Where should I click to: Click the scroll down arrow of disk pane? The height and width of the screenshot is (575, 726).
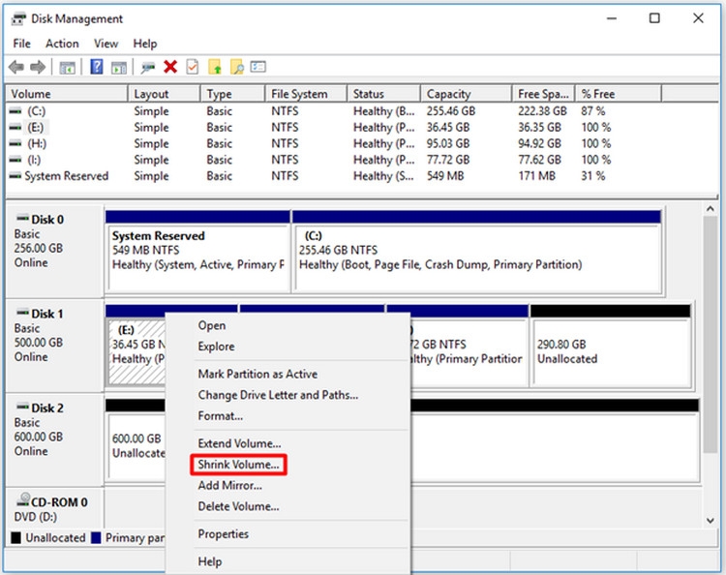click(710, 521)
